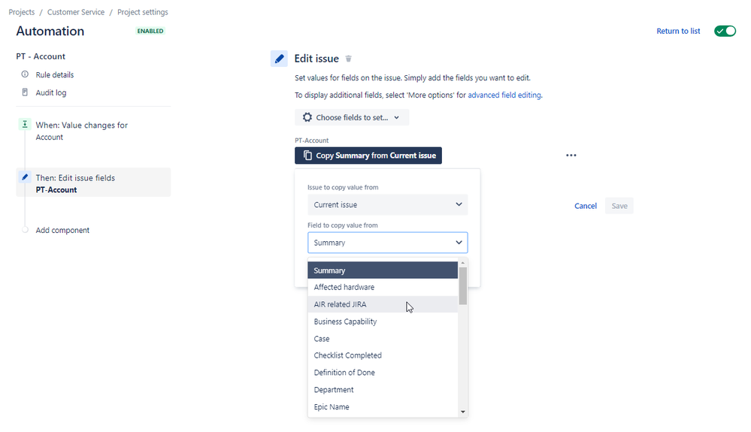Open Projects breadcrumb link
Viewport: 751px width, 432px height.
pos(22,12)
